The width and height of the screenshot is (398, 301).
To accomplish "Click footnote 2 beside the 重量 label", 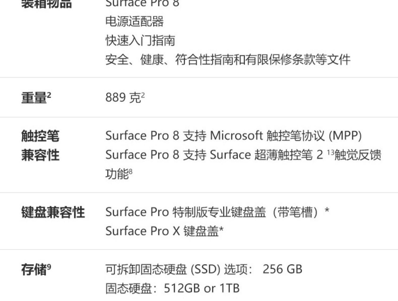I will (49, 95).
